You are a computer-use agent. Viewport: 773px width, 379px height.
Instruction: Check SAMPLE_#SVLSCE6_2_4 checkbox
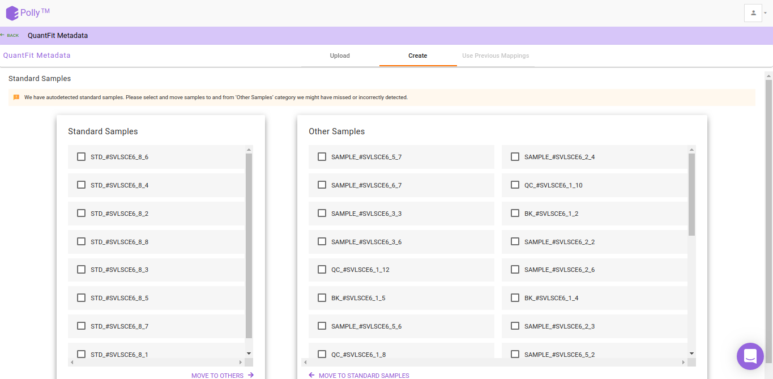pyautogui.click(x=515, y=156)
